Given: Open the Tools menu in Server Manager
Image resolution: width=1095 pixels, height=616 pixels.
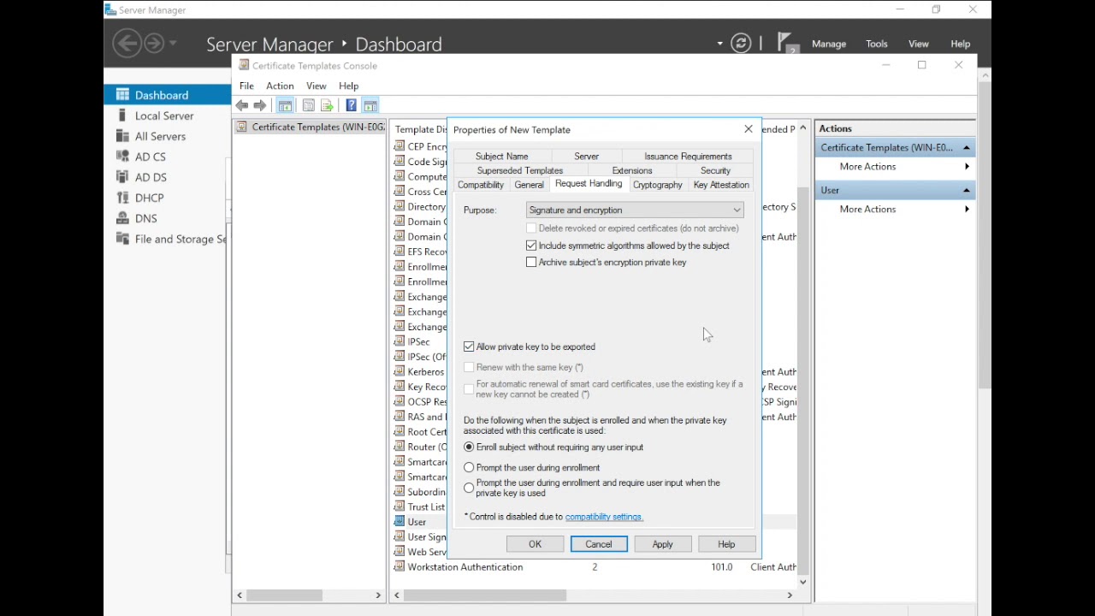Looking at the screenshot, I should click(877, 44).
